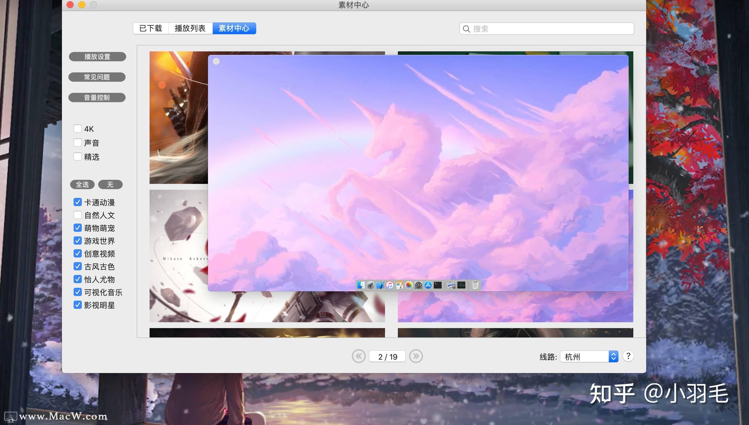Click the next page arrow icon
This screenshot has width=749, height=425.
pyautogui.click(x=416, y=356)
